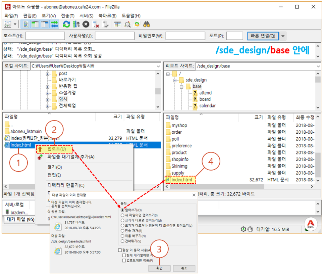Viewport: 324px width, 275px height.
Task: Open the 보기(V) menu
Action: pos(49,16)
